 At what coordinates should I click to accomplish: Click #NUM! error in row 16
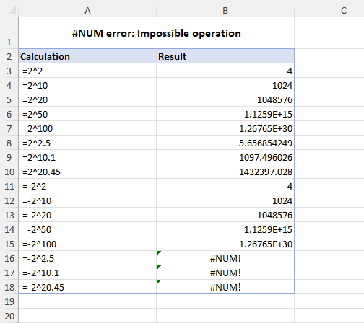pos(225,258)
